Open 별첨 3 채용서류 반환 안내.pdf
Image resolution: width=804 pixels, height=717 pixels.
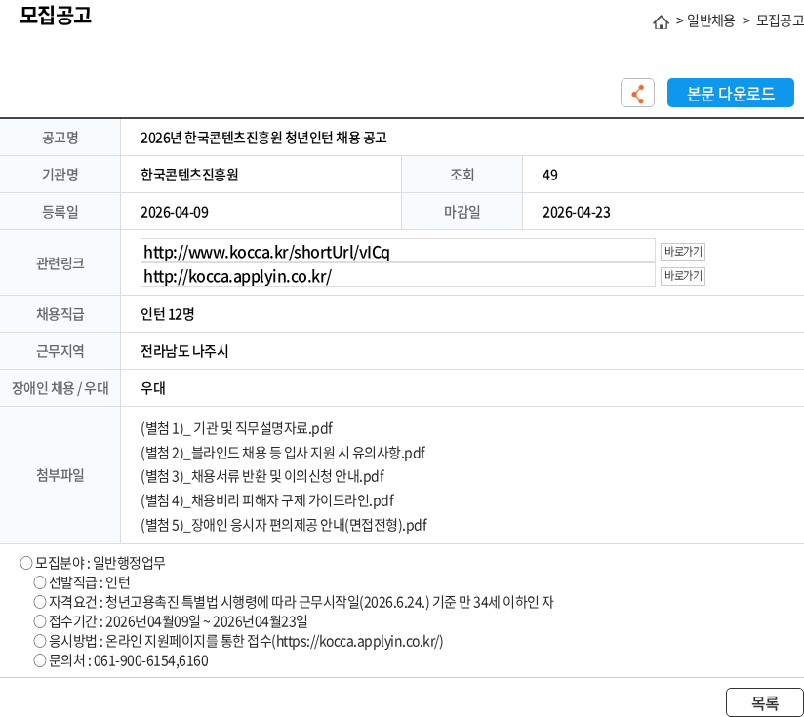262,477
